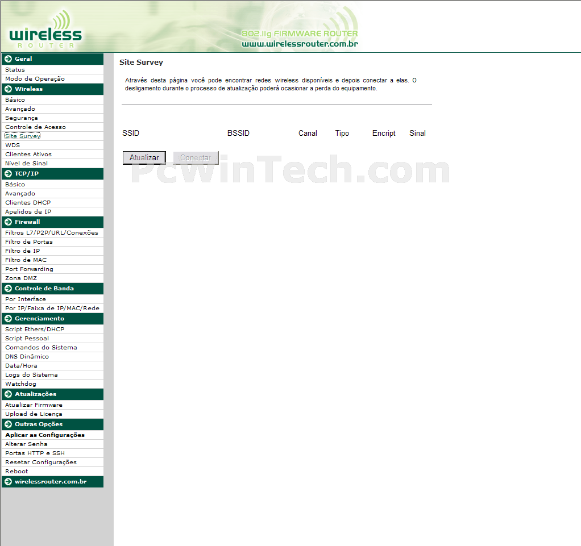581x546 pixels.
Task: Click the Outras Opções section header
Action: (x=53, y=424)
